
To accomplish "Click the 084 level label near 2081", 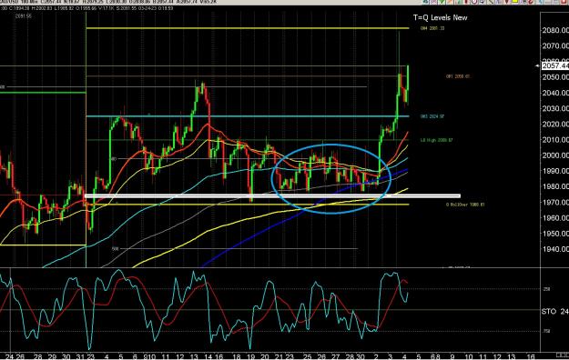I will pos(432,28).
